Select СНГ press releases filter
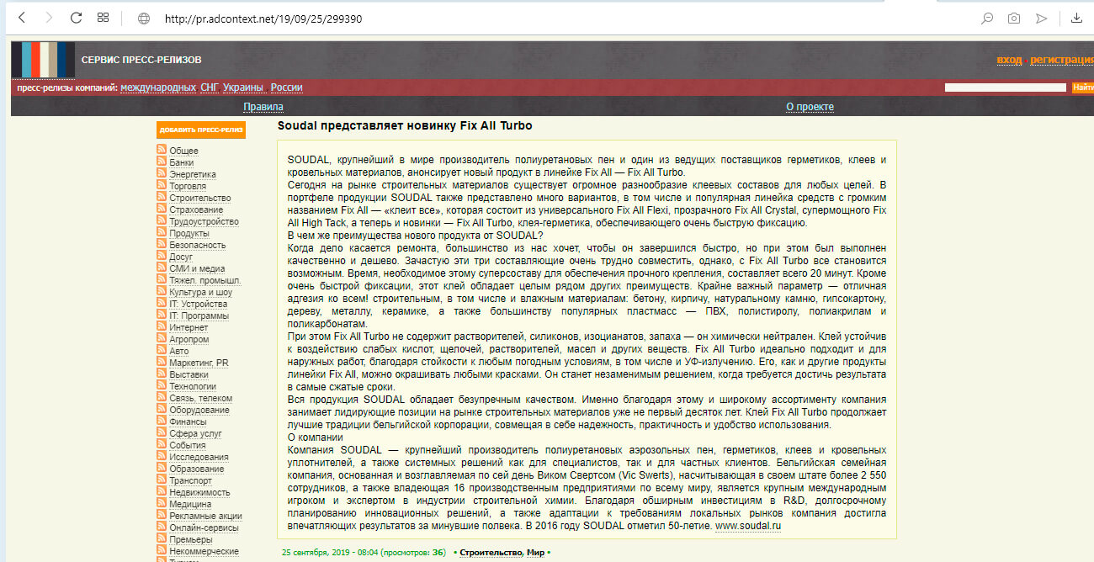The height and width of the screenshot is (562, 1094). tap(210, 87)
